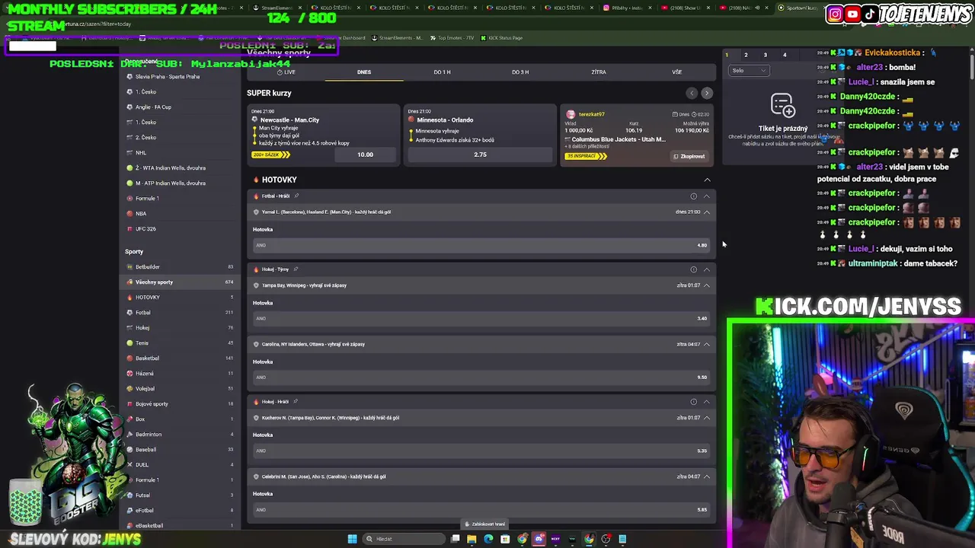Pin the Hokej - Týmy section
The width and height of the screenshot is (975, 548).
[296, 269]
